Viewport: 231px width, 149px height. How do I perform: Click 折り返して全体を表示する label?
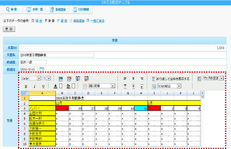[173, 79]
